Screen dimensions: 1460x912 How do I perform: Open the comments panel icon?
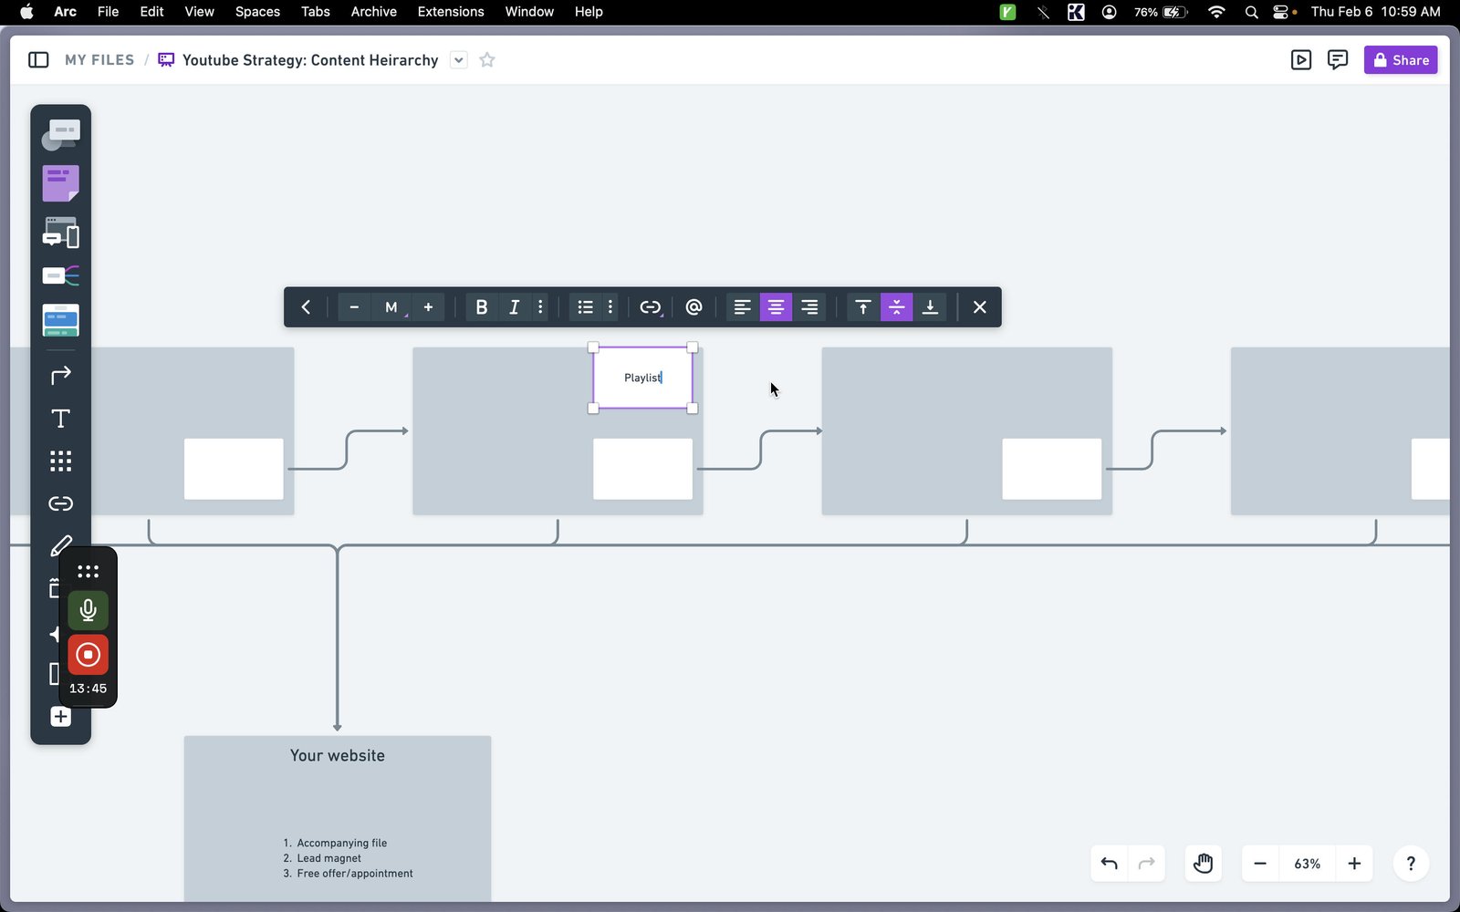1338,60
